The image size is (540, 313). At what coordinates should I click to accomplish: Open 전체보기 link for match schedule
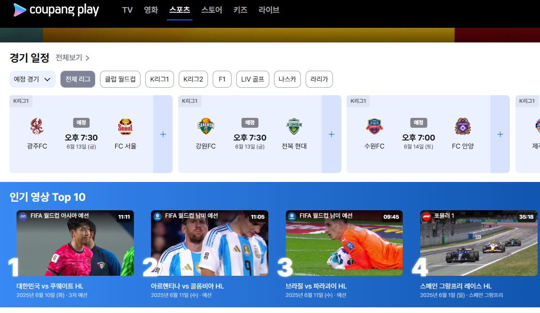pos(72,58)
